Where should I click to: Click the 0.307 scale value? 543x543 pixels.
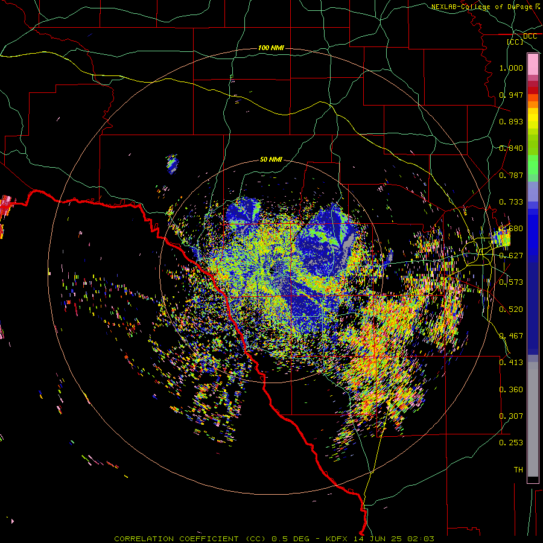[x=511, y=416]
